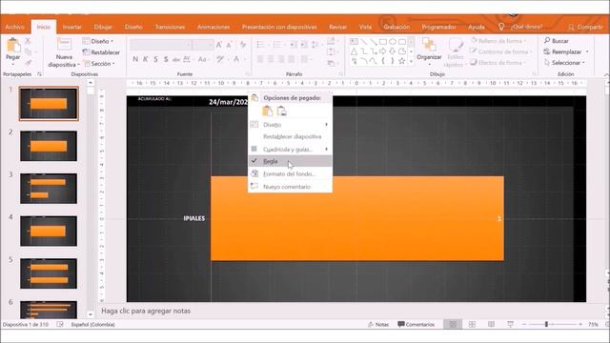Toggle the Comentarios pane button
The height and width of the screenshot is (343, 610).
coord(416,324)
